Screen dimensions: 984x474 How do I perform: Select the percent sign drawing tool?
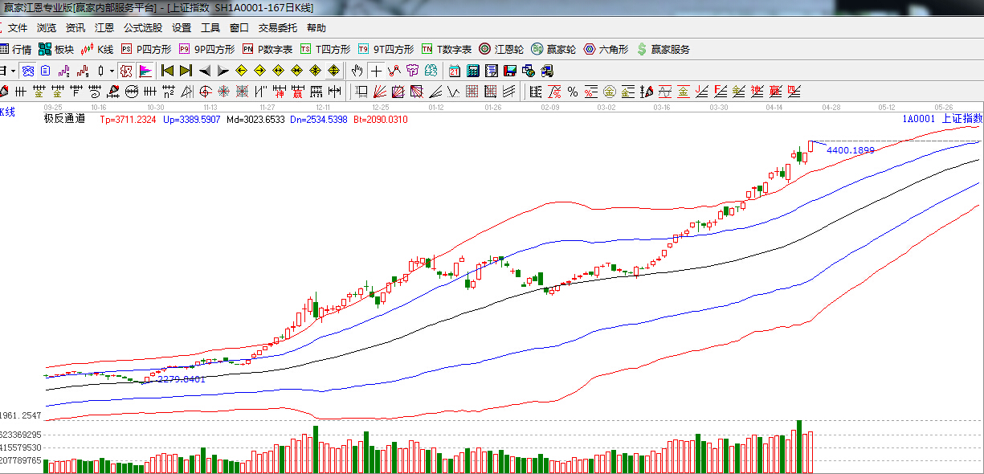click(x=573, y=92)
